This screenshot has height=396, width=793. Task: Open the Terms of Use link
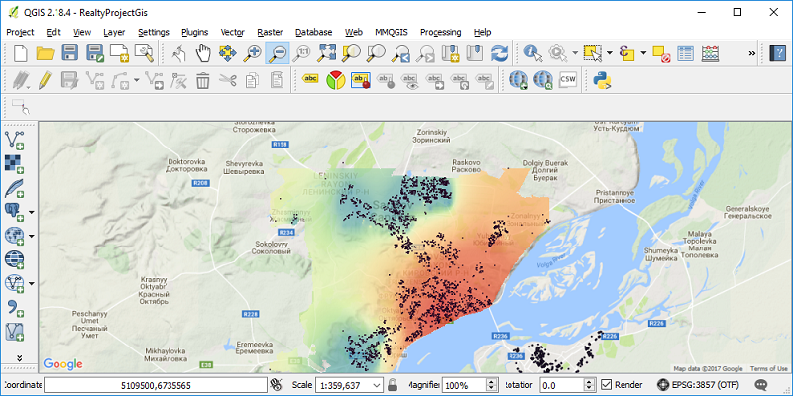pos(769,368)
